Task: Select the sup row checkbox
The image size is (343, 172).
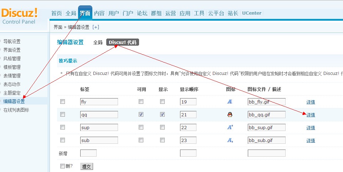Action: pyautogui.click(x=62, y=127)
